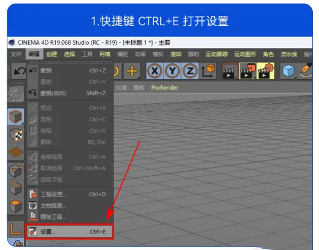Open the 渲染 menu in menu bar
This screenshot has width=319, height=250.
[x=175, y=54]
